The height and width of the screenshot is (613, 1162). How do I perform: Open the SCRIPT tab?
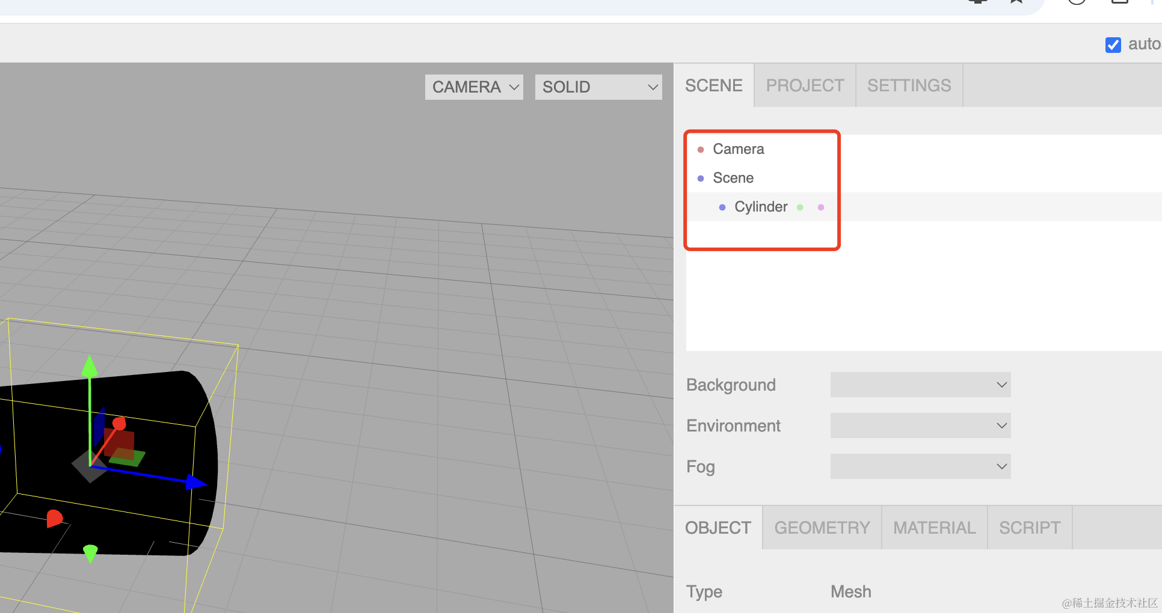click(1030, 528)
